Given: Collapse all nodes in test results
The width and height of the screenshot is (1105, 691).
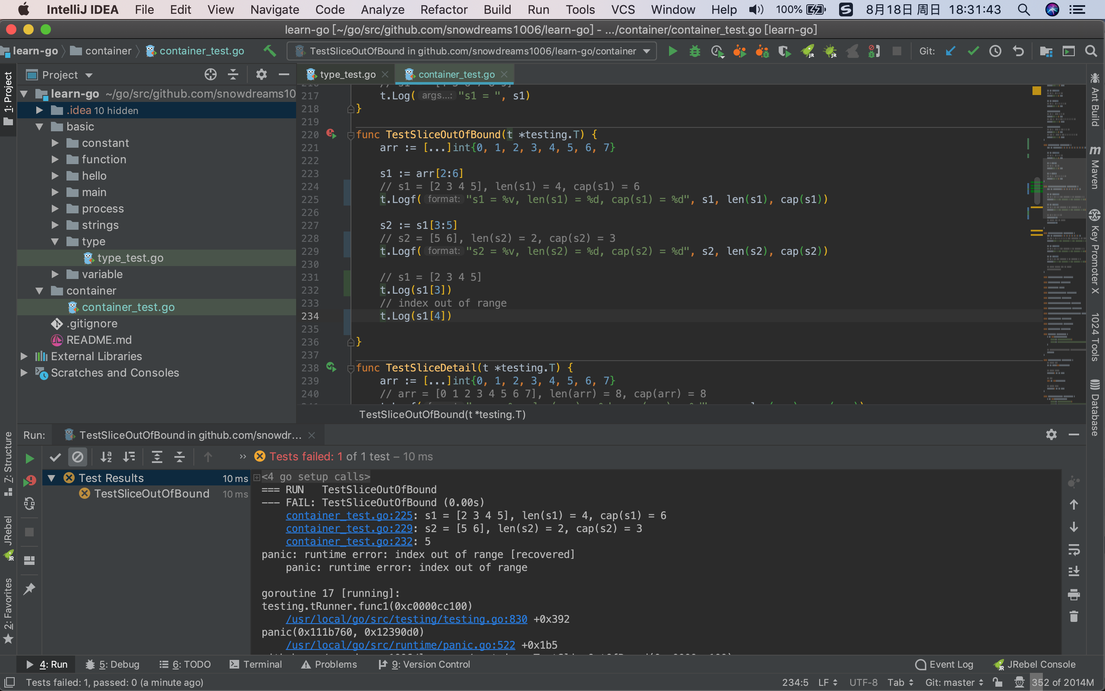Looking at the screenshot, I should click(180, 457).
